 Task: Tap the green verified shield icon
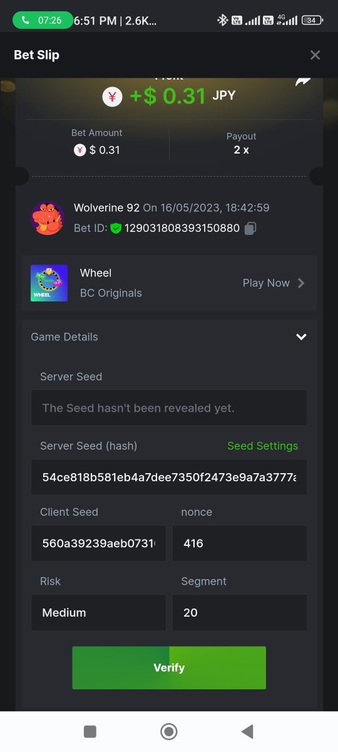coord(116,228)
